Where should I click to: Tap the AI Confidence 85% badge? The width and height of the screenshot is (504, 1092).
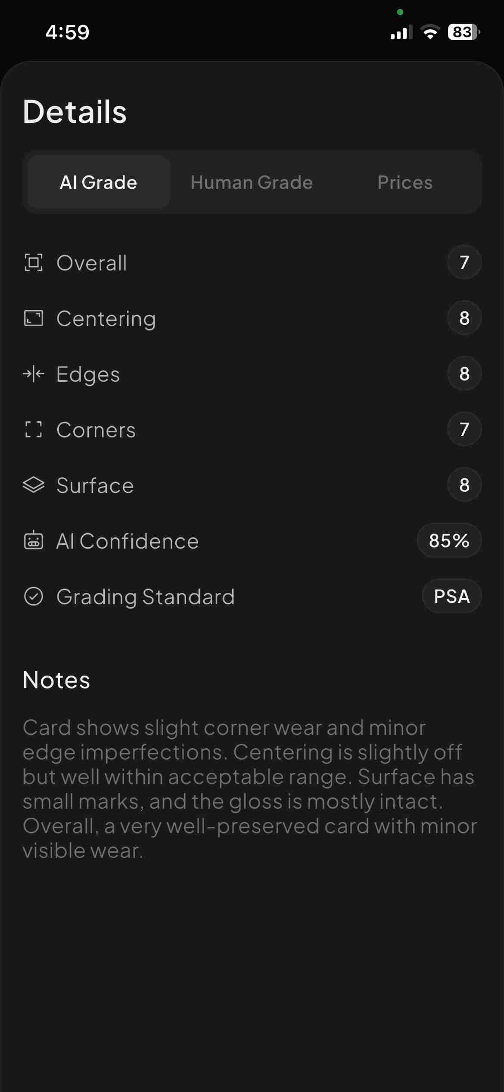[449, 540]
